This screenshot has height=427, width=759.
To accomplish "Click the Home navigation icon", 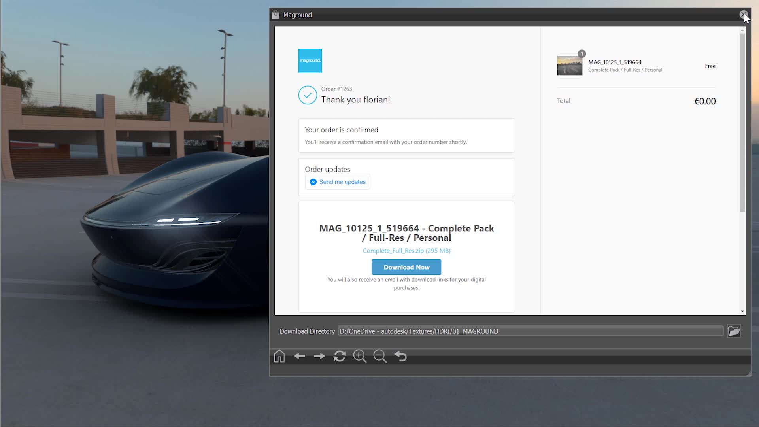I will coord(279,356).
